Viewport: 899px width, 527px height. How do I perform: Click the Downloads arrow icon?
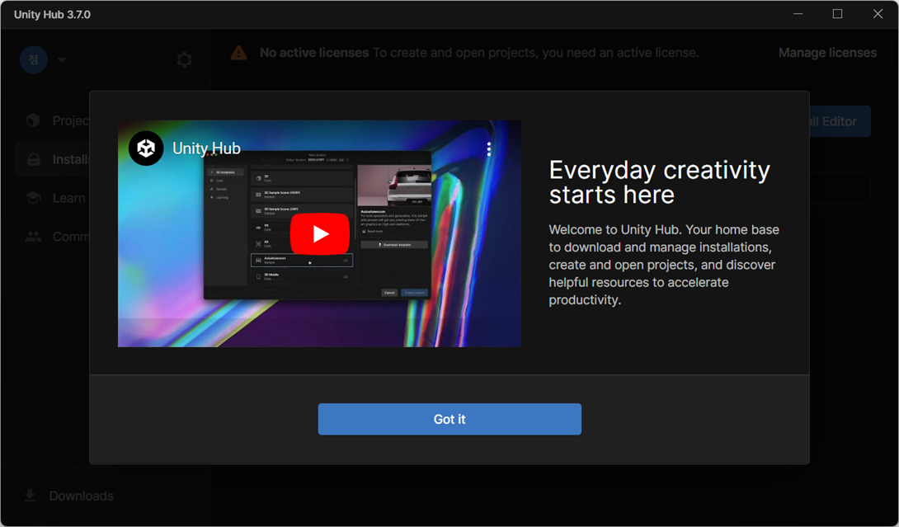click(x=30, y=496)
